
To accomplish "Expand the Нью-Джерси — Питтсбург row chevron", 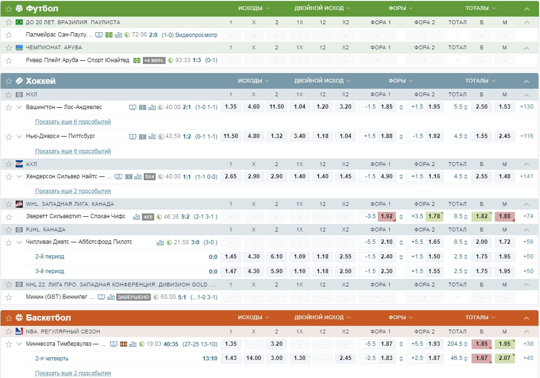I will [x=19, y=136].
